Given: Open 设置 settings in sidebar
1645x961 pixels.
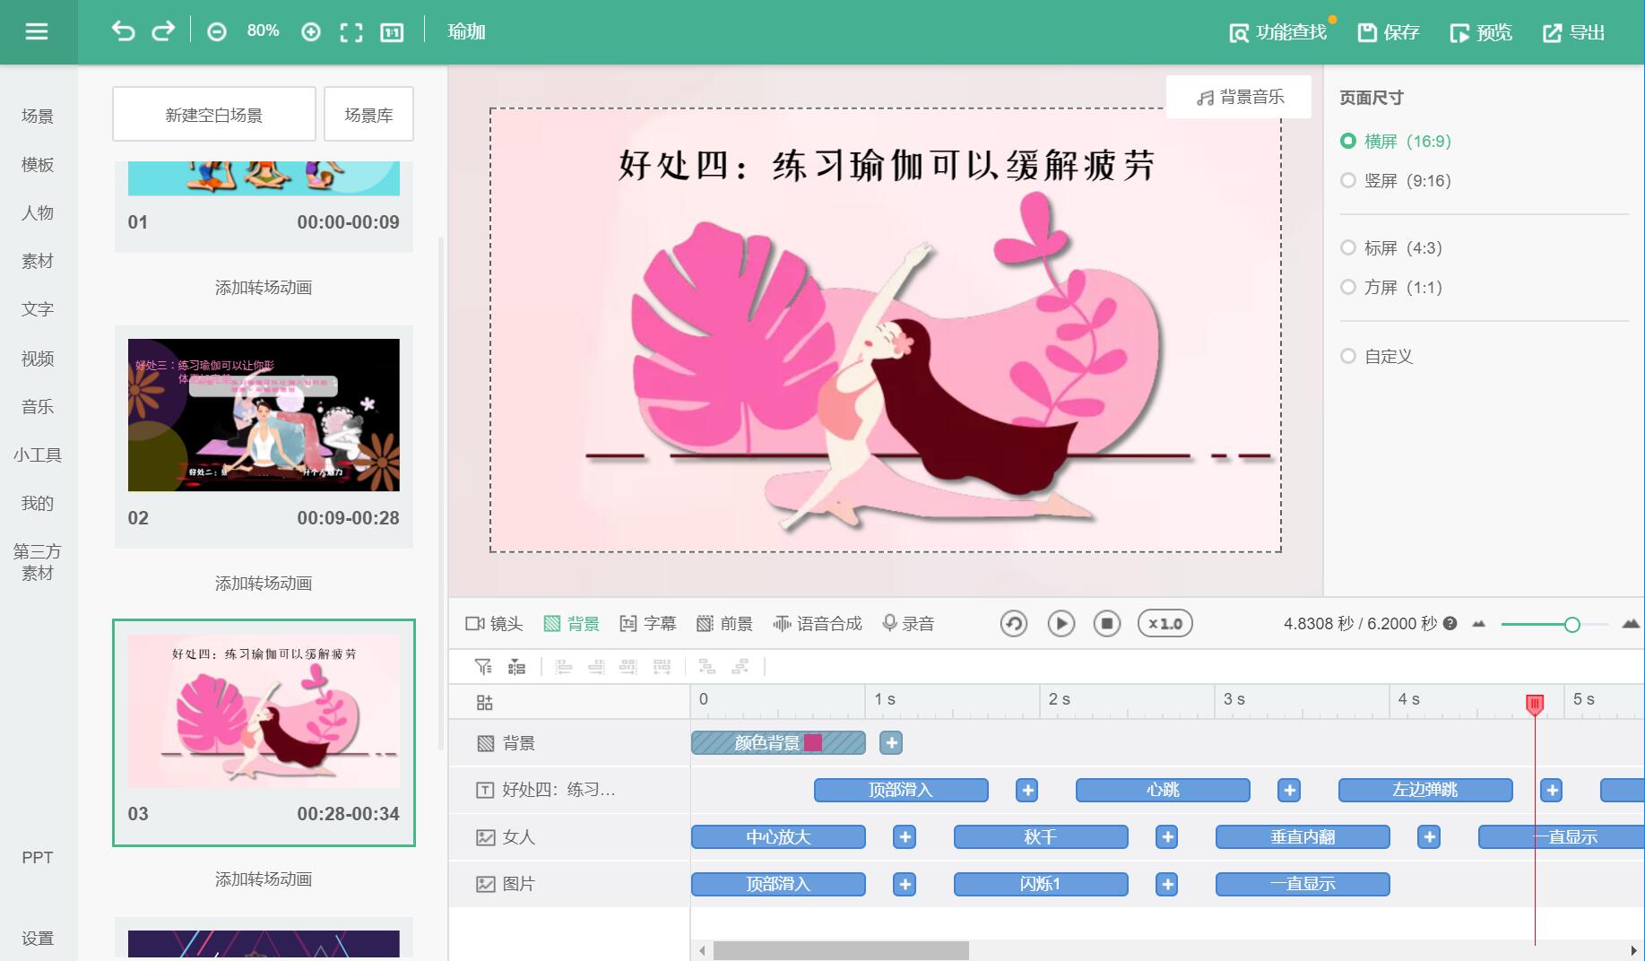Looking at the screenshot, I should click(x=38, y=938).
